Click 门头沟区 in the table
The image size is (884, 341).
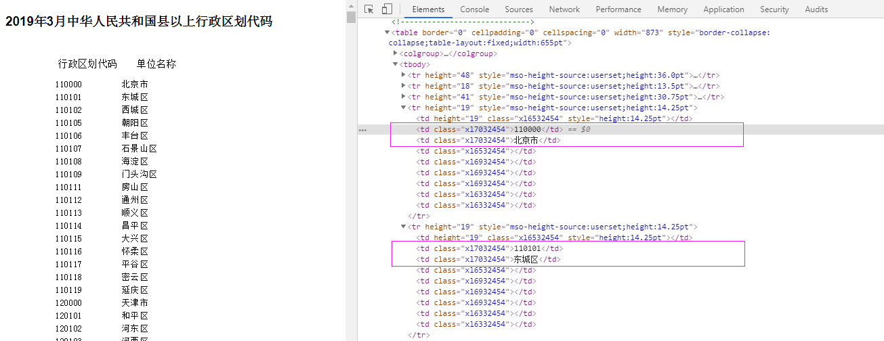[x=140, y=175]
